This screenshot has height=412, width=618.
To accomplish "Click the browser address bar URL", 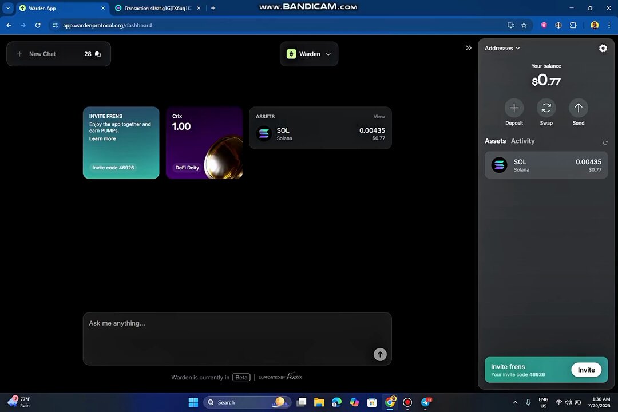I will point(107,25).
